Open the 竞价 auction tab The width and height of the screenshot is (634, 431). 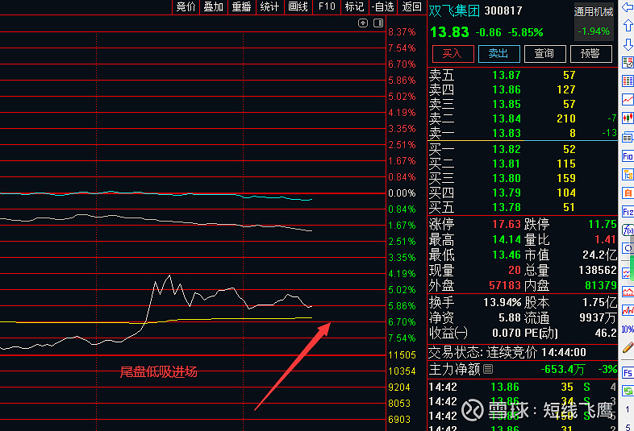coord(186,7)
